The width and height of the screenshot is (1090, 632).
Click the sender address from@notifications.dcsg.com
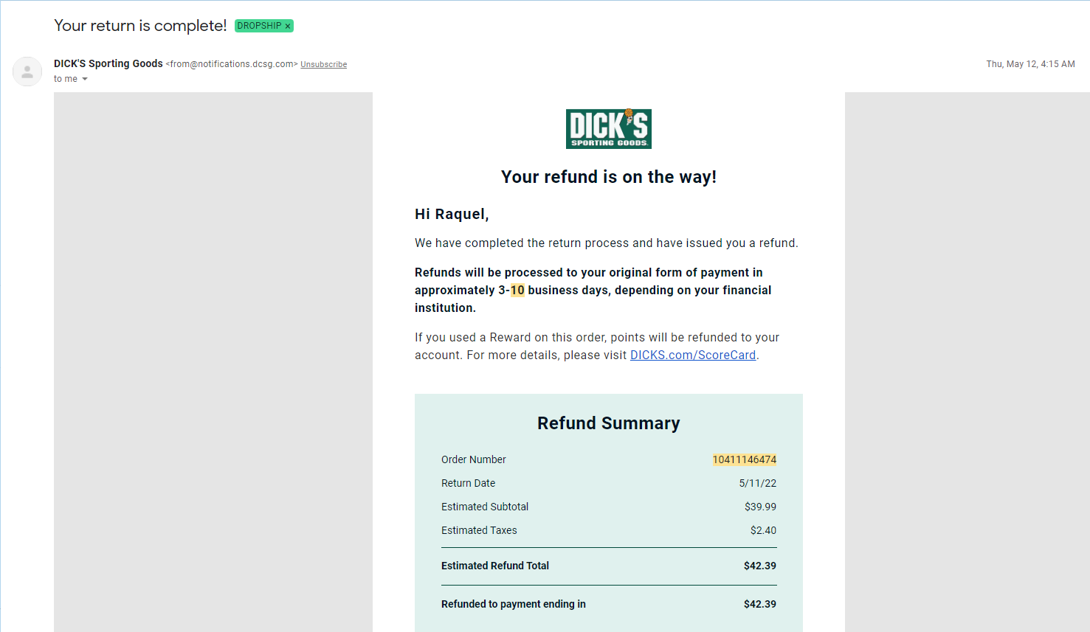[x=232, y=64]
